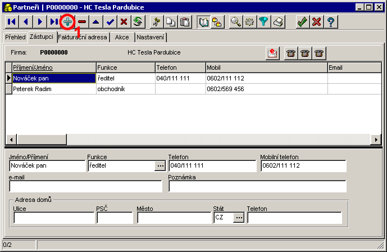Open the magnifier search tool

coord(236,22)
